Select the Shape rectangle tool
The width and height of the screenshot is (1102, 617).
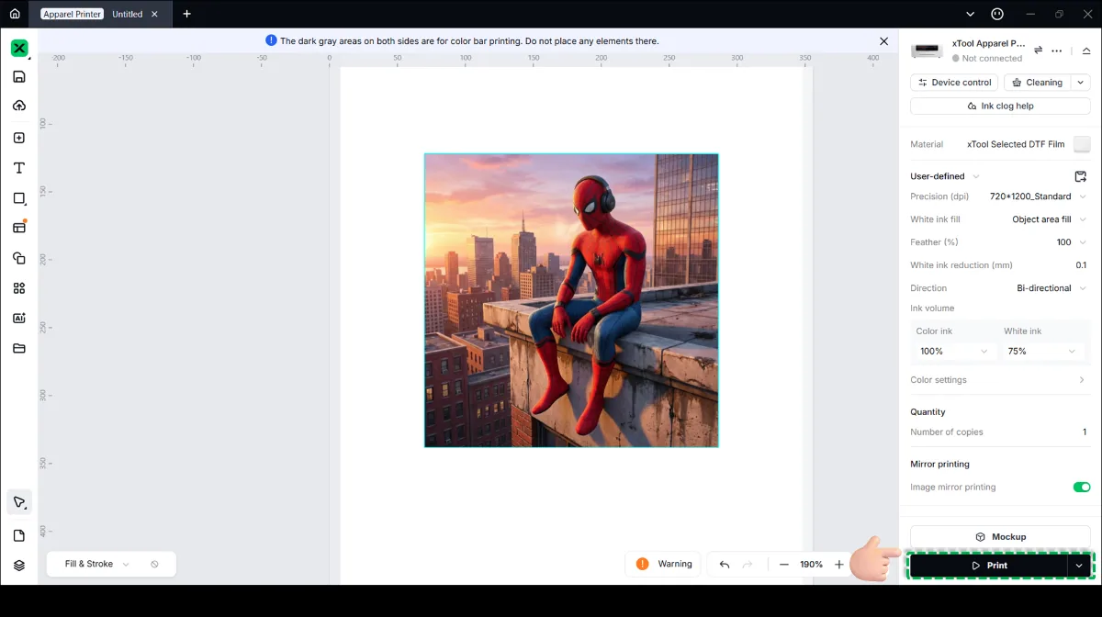19,198
